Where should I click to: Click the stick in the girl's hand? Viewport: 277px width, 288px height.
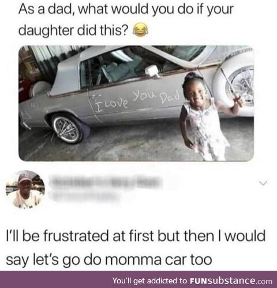click(232, 88)
